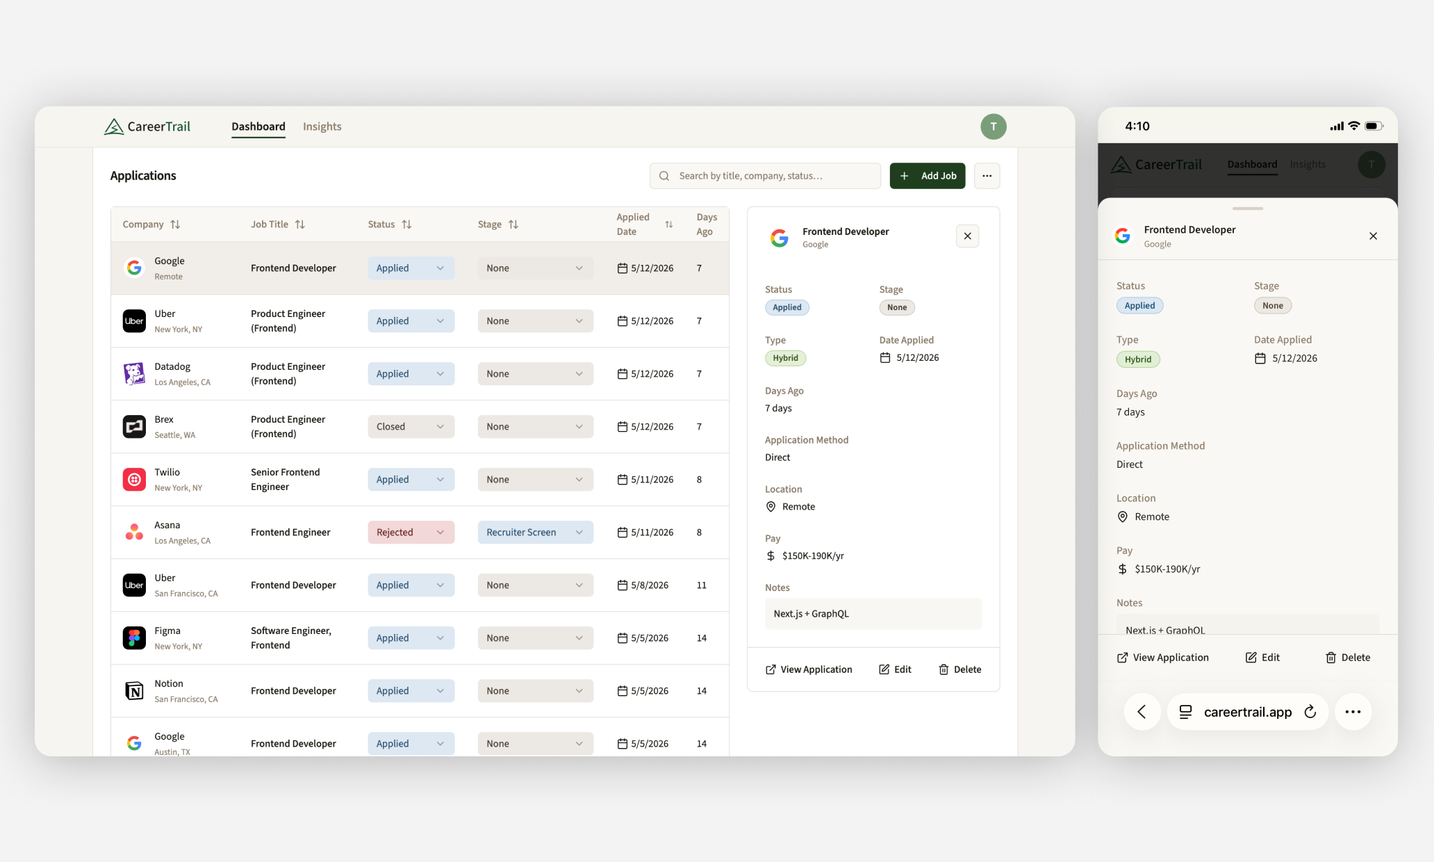Screen dimensions: 1434x862
Task: Click the calendar icon in Google Remote row
Action: click(x=623, y=268)
